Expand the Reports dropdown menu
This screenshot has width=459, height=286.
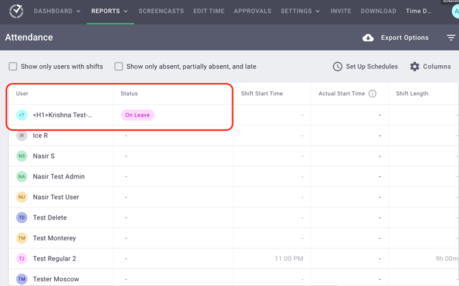[x=110, y=11]
